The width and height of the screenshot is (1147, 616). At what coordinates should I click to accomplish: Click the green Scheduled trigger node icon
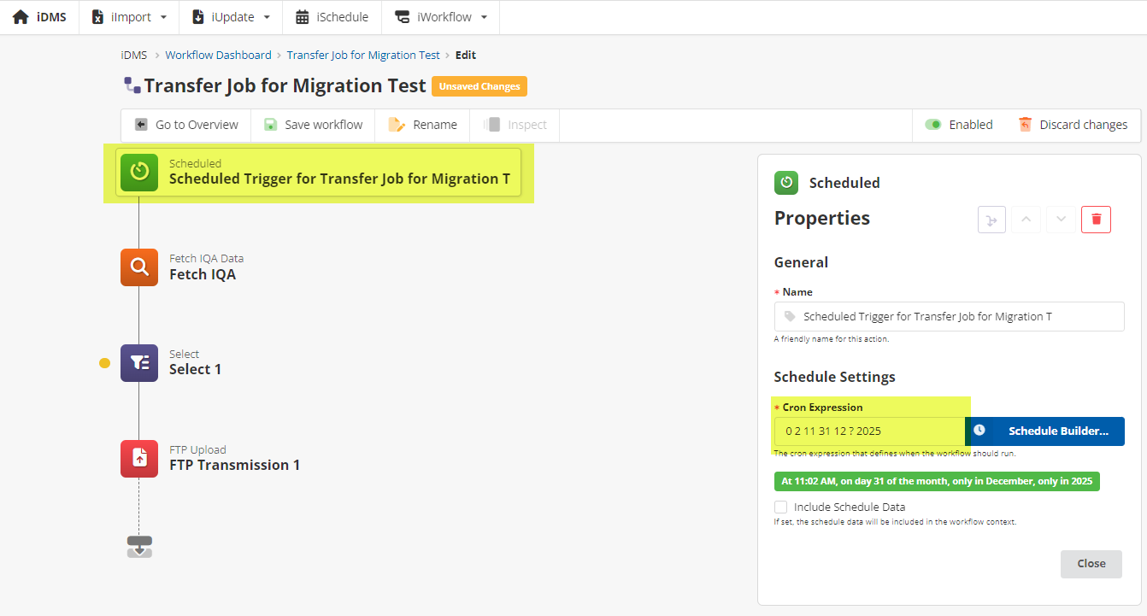coord(139,172)
